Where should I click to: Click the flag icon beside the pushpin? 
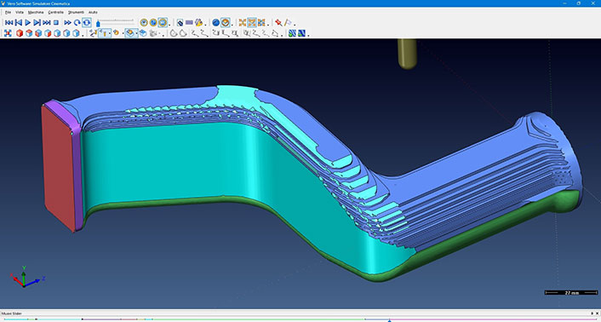[288, 23]
